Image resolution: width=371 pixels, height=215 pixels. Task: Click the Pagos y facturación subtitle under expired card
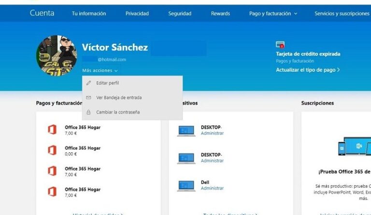(x=295, y=61)
